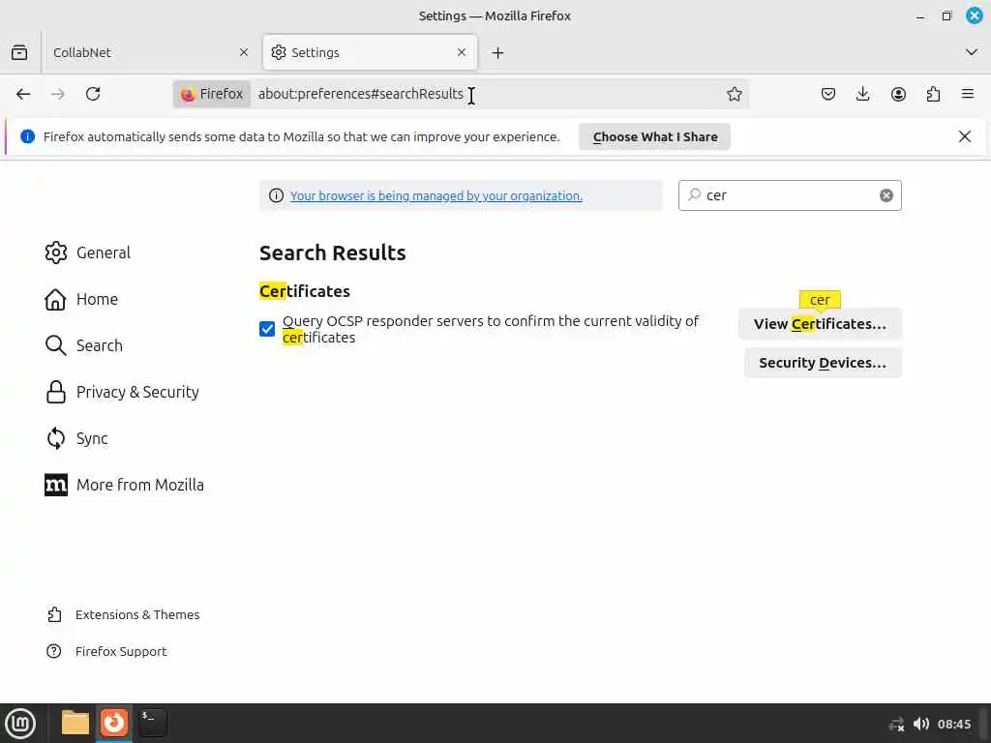Image resolution: width=991 pixels, height=743 pixels.
Task: Open the Downloads panel icon
Action: click(x=863, y=94)
